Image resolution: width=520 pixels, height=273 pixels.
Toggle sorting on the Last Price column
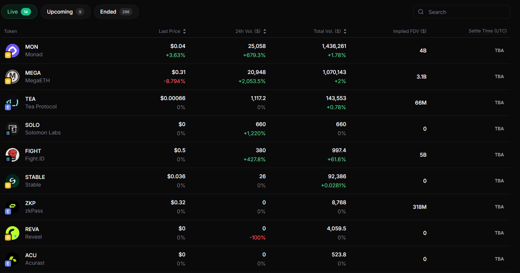click(184, 31)
